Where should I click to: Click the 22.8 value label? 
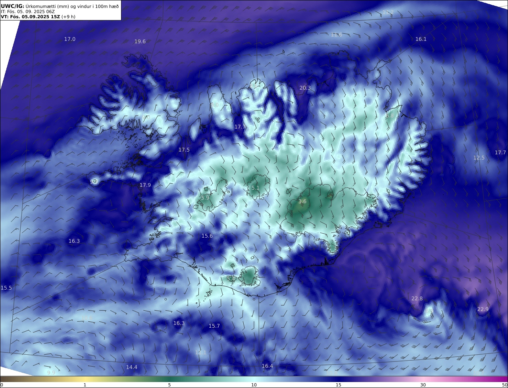417,298
